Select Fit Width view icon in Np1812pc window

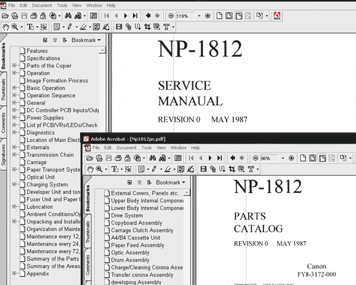pyautogui.click(x=322, y=158)
